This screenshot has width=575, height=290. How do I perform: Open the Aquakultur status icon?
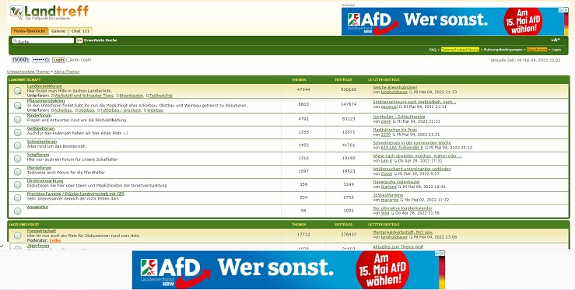(18, 211)
